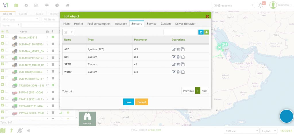Click the settings gear on P19842 row

point(68,113)
